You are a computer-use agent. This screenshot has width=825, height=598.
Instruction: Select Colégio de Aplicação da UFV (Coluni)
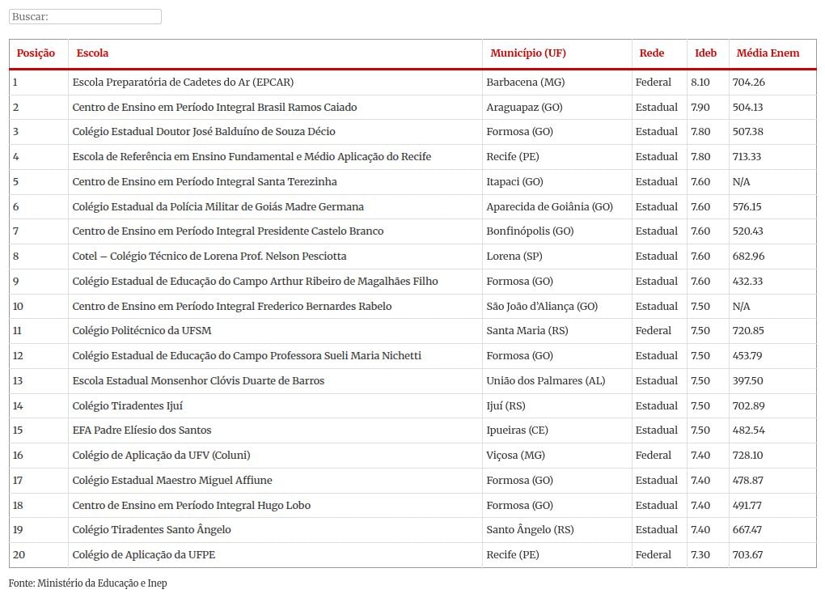pos(162,456)
